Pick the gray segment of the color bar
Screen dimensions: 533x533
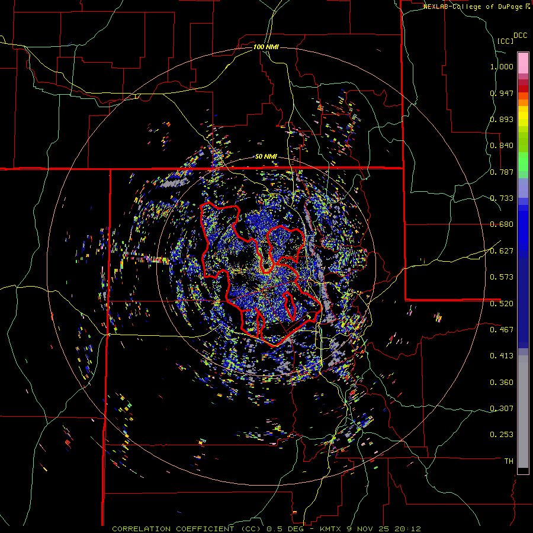(x=523, y=412)
